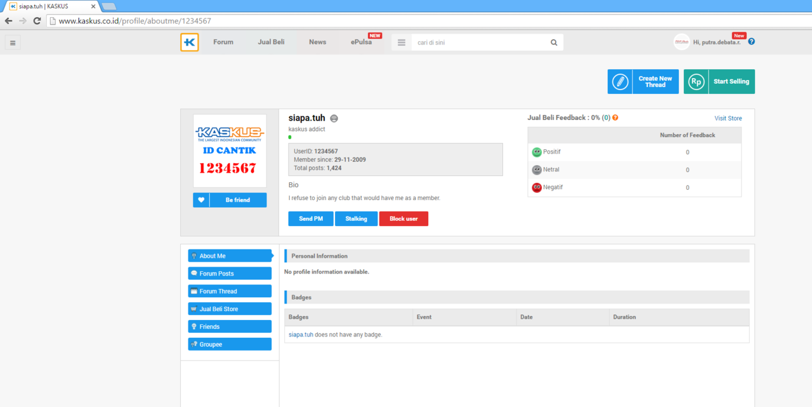Click the green Positif smiley icon
The image size is (812, 407).
coord(537,152)
